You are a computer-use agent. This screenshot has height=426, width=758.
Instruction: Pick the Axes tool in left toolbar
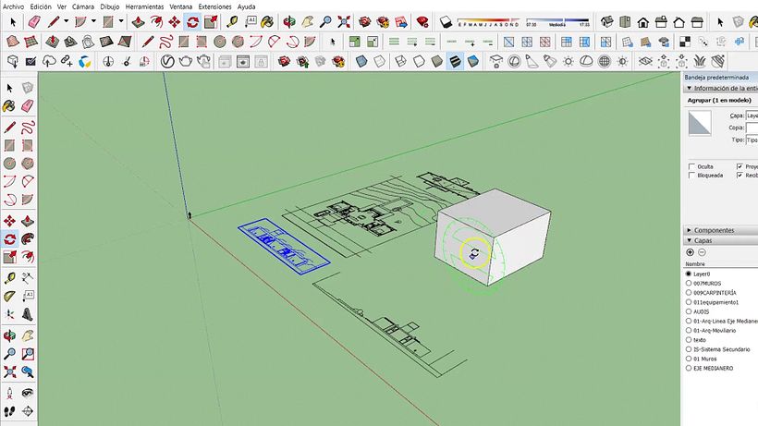point(9,314)
